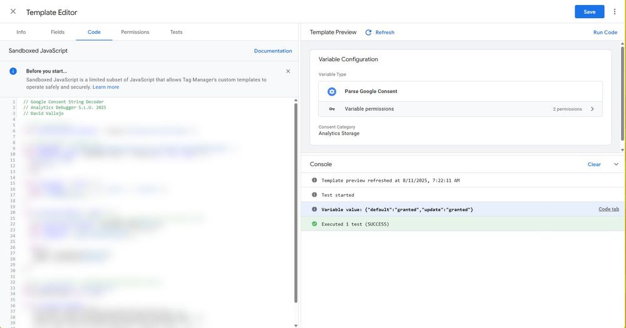Select the Parse Google Consent variable type
626x328 pixels.
(460, 91)
